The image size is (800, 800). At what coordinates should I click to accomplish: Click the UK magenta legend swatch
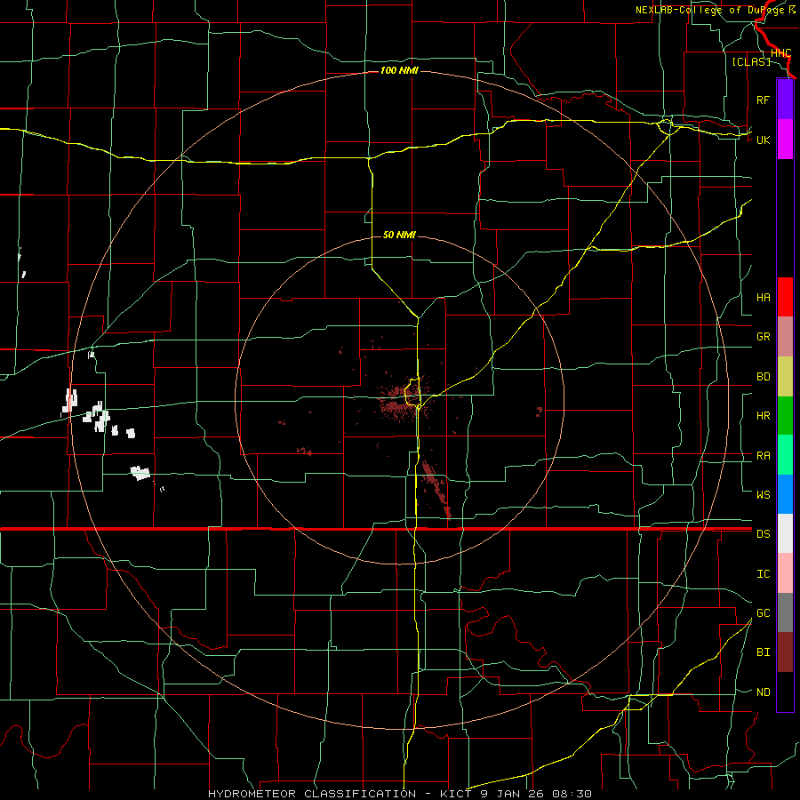click(785, 140)
